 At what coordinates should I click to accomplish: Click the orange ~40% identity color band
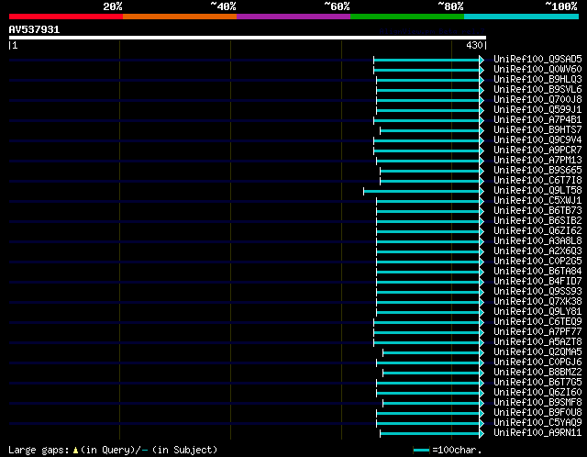pyautogui.click(x=180, y=17)
